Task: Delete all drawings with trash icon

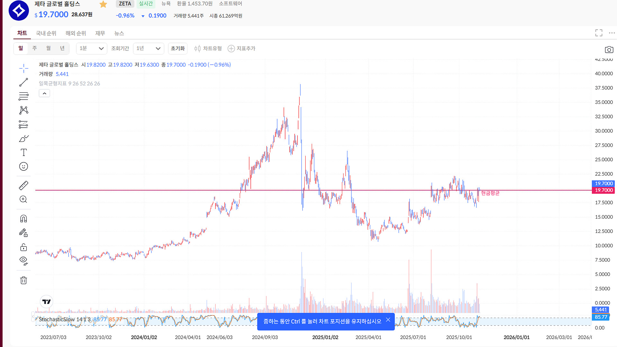Action: (23, 280)
